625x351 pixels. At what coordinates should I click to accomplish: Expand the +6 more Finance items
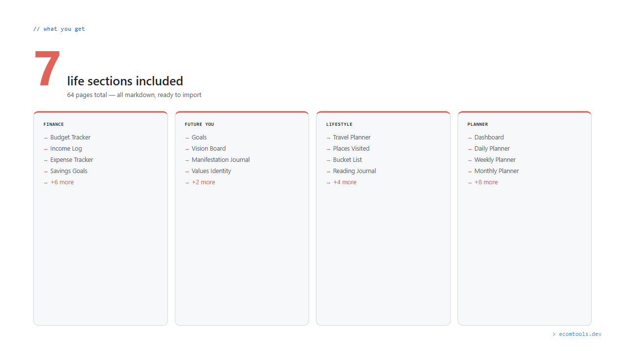pyautogui.click(x=62, y=182)
